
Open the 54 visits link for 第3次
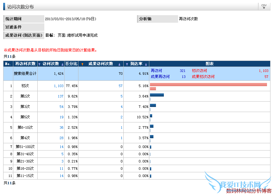[x=61, y=107]
